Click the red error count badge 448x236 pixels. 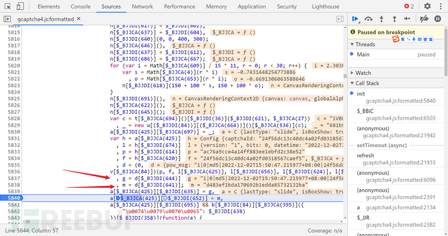point(409,7)
